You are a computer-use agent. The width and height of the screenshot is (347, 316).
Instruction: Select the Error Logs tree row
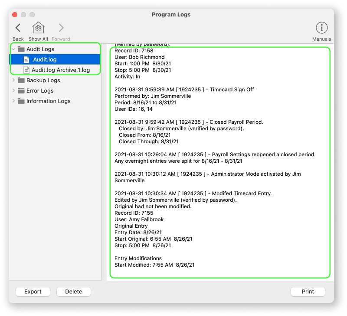55,91
